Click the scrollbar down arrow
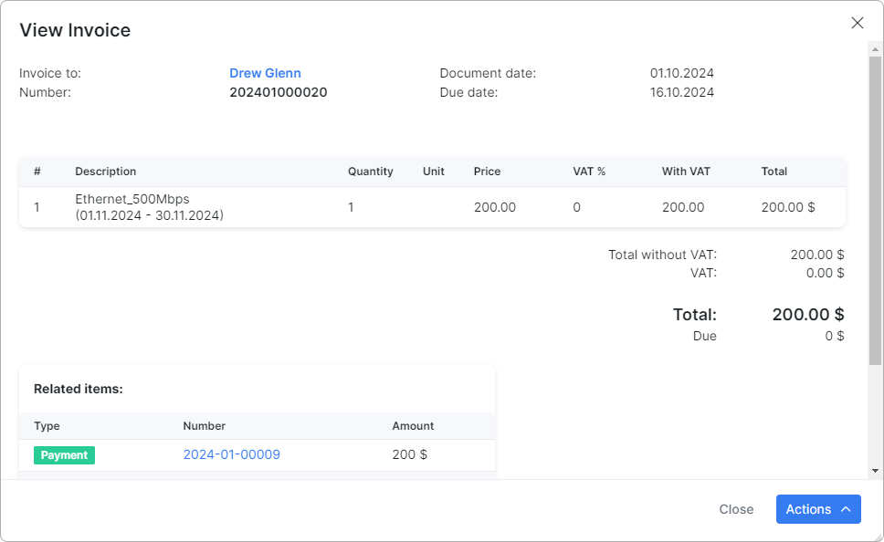884x542 pixels. [x=875, y=471]
